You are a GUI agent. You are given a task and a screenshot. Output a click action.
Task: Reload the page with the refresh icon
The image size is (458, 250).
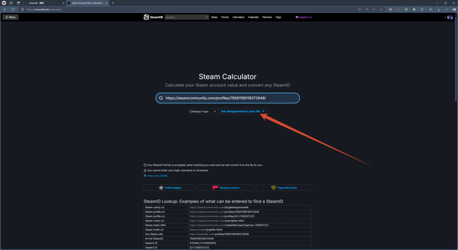pos(13,9)
